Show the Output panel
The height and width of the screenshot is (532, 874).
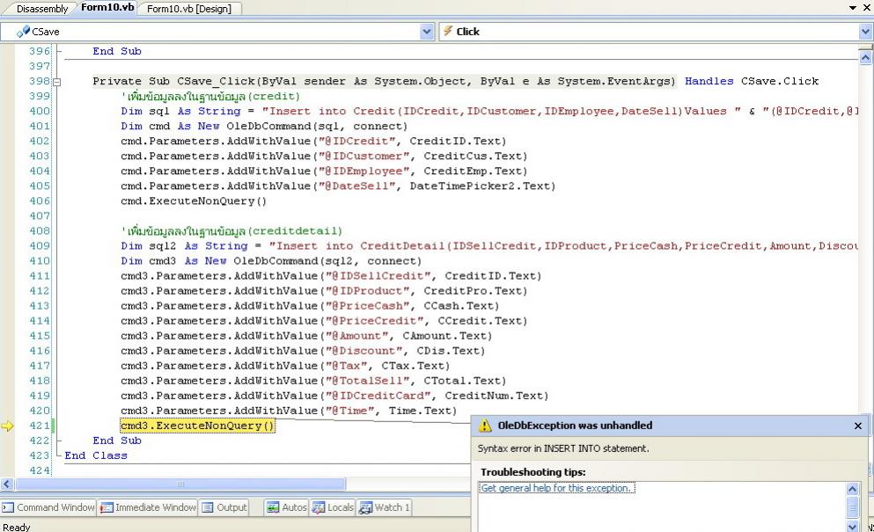coord(224,507)
